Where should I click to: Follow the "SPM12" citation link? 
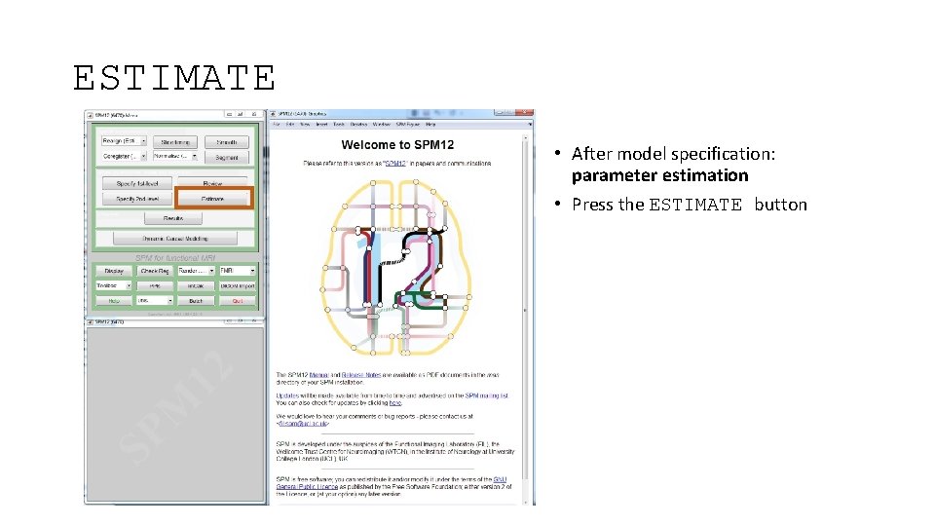[394, 164]
